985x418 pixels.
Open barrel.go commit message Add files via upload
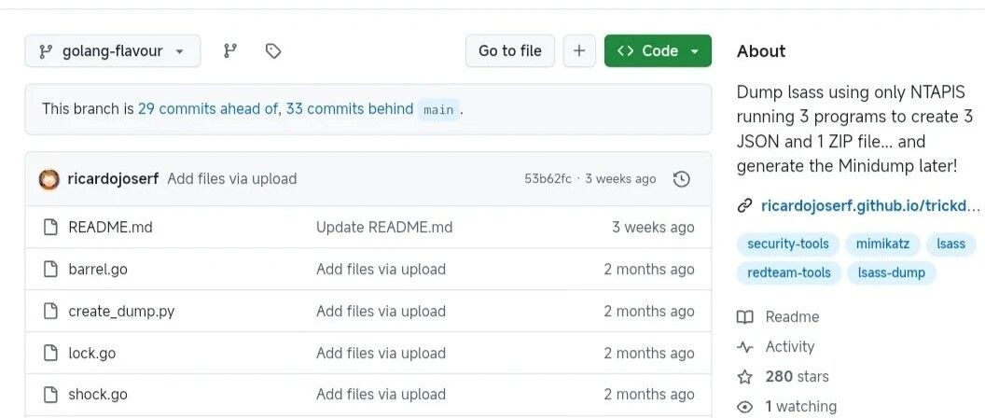point(382,269)
